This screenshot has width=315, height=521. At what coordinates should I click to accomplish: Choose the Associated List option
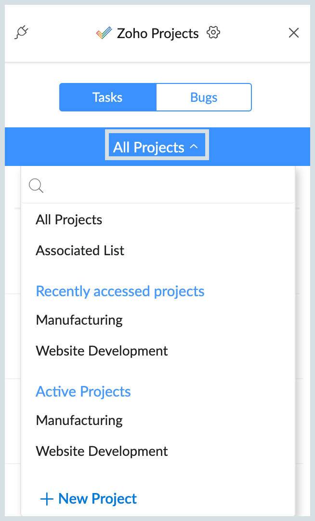(80, 251)
